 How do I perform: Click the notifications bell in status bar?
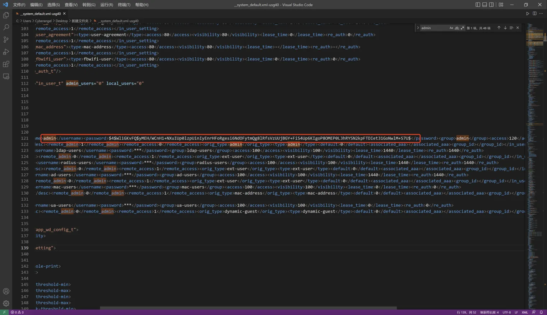coord(541,312)
